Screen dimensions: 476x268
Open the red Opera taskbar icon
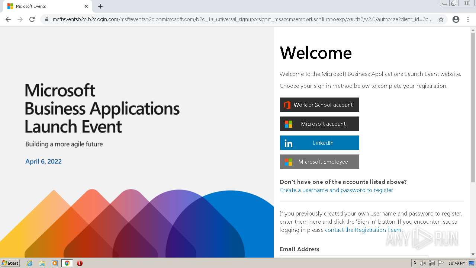[x=80, y=263]
